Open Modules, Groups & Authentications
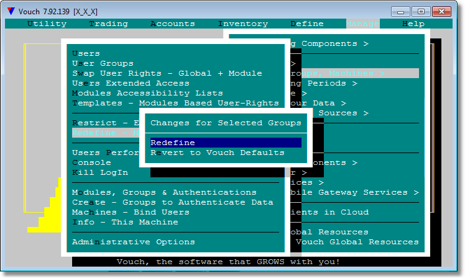 [164, 192]
